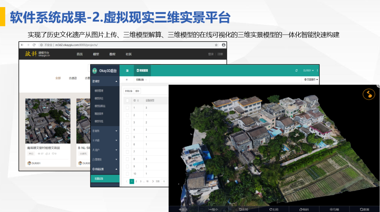Image resolution: width=380 pixels, height=212 pixels.
Task: Open the DLR001 account dropdown
Action: (308, 70)
